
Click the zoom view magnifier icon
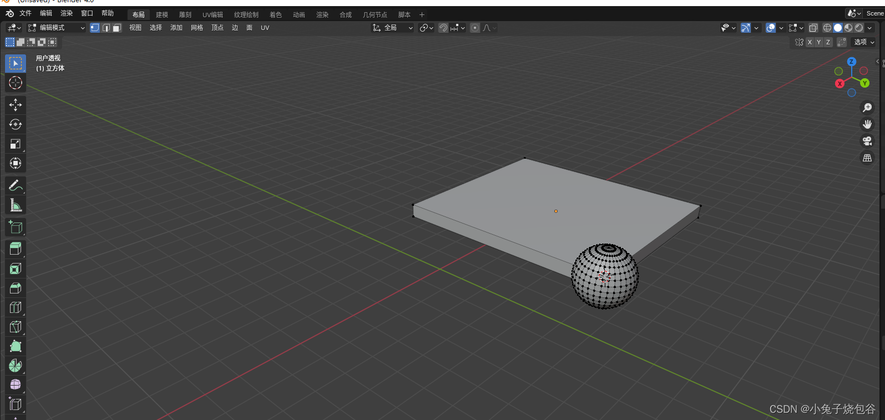coord(867,108)
